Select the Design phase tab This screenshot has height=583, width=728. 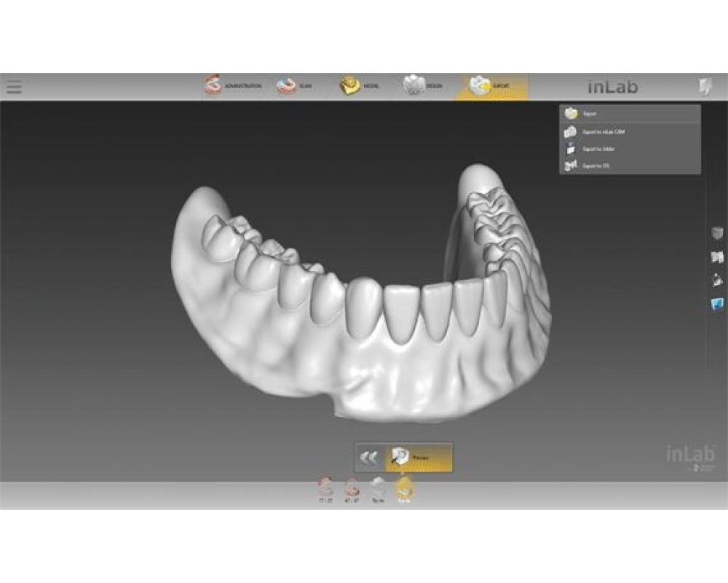[x=423, y=86]
